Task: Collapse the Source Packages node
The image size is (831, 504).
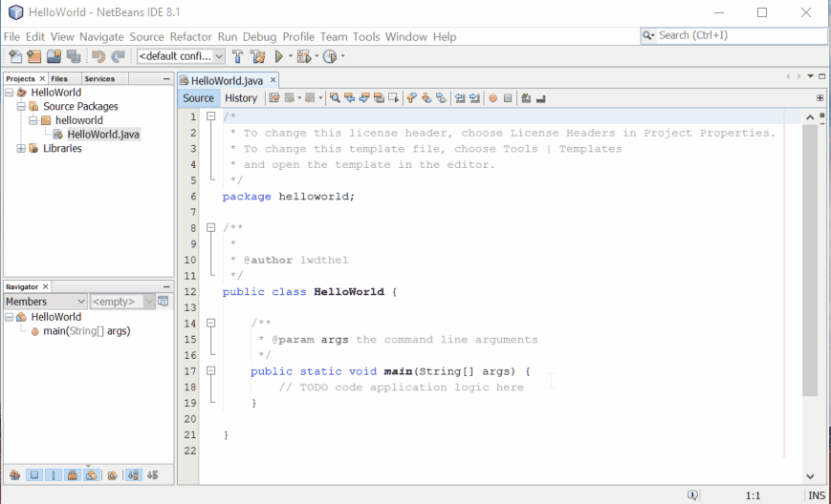Action: pos(21,106)
